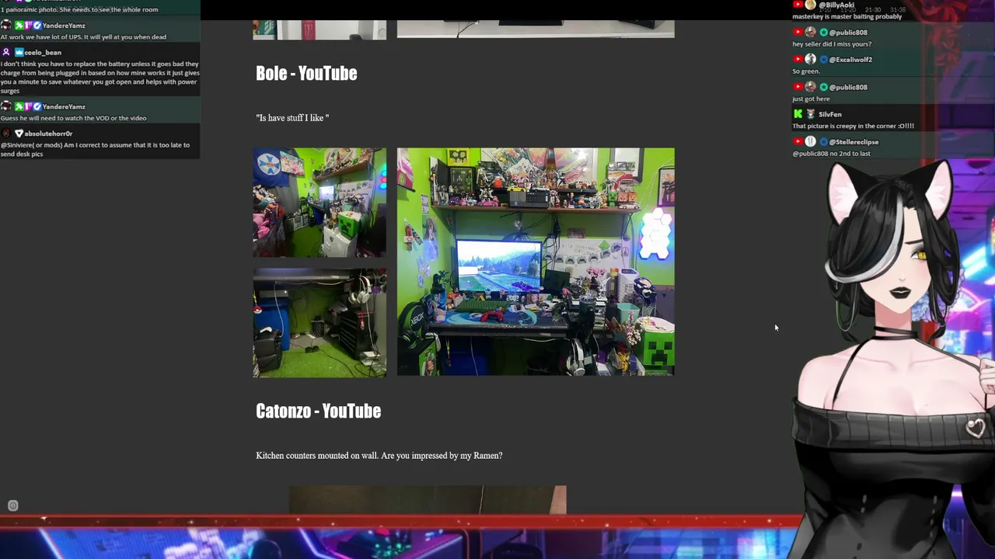Click the small round icon at the page's bottom-left
The height and width of the screenshot is (559, 995).
[x=12, y=505]
